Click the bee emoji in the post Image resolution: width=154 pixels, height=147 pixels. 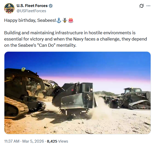(65, 20)
